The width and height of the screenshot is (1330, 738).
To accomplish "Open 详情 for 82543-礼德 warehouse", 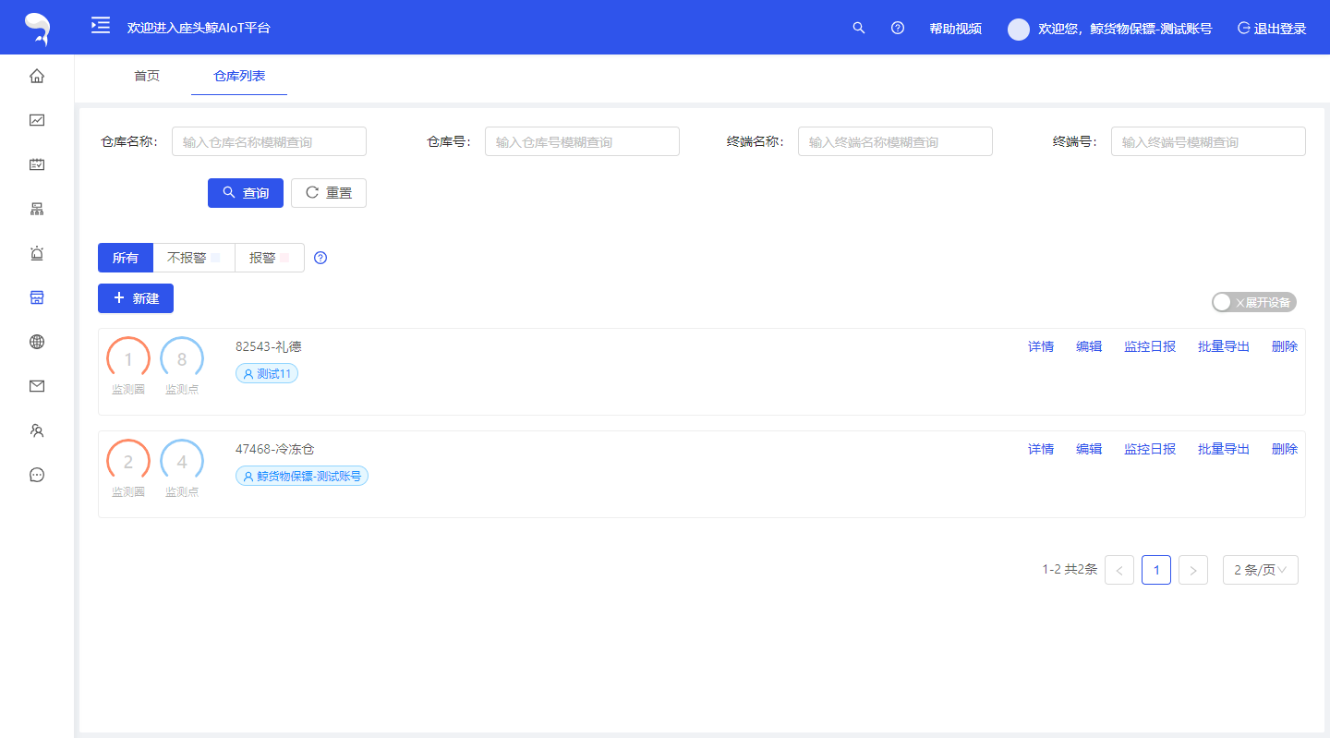I will click(1041, 346).
